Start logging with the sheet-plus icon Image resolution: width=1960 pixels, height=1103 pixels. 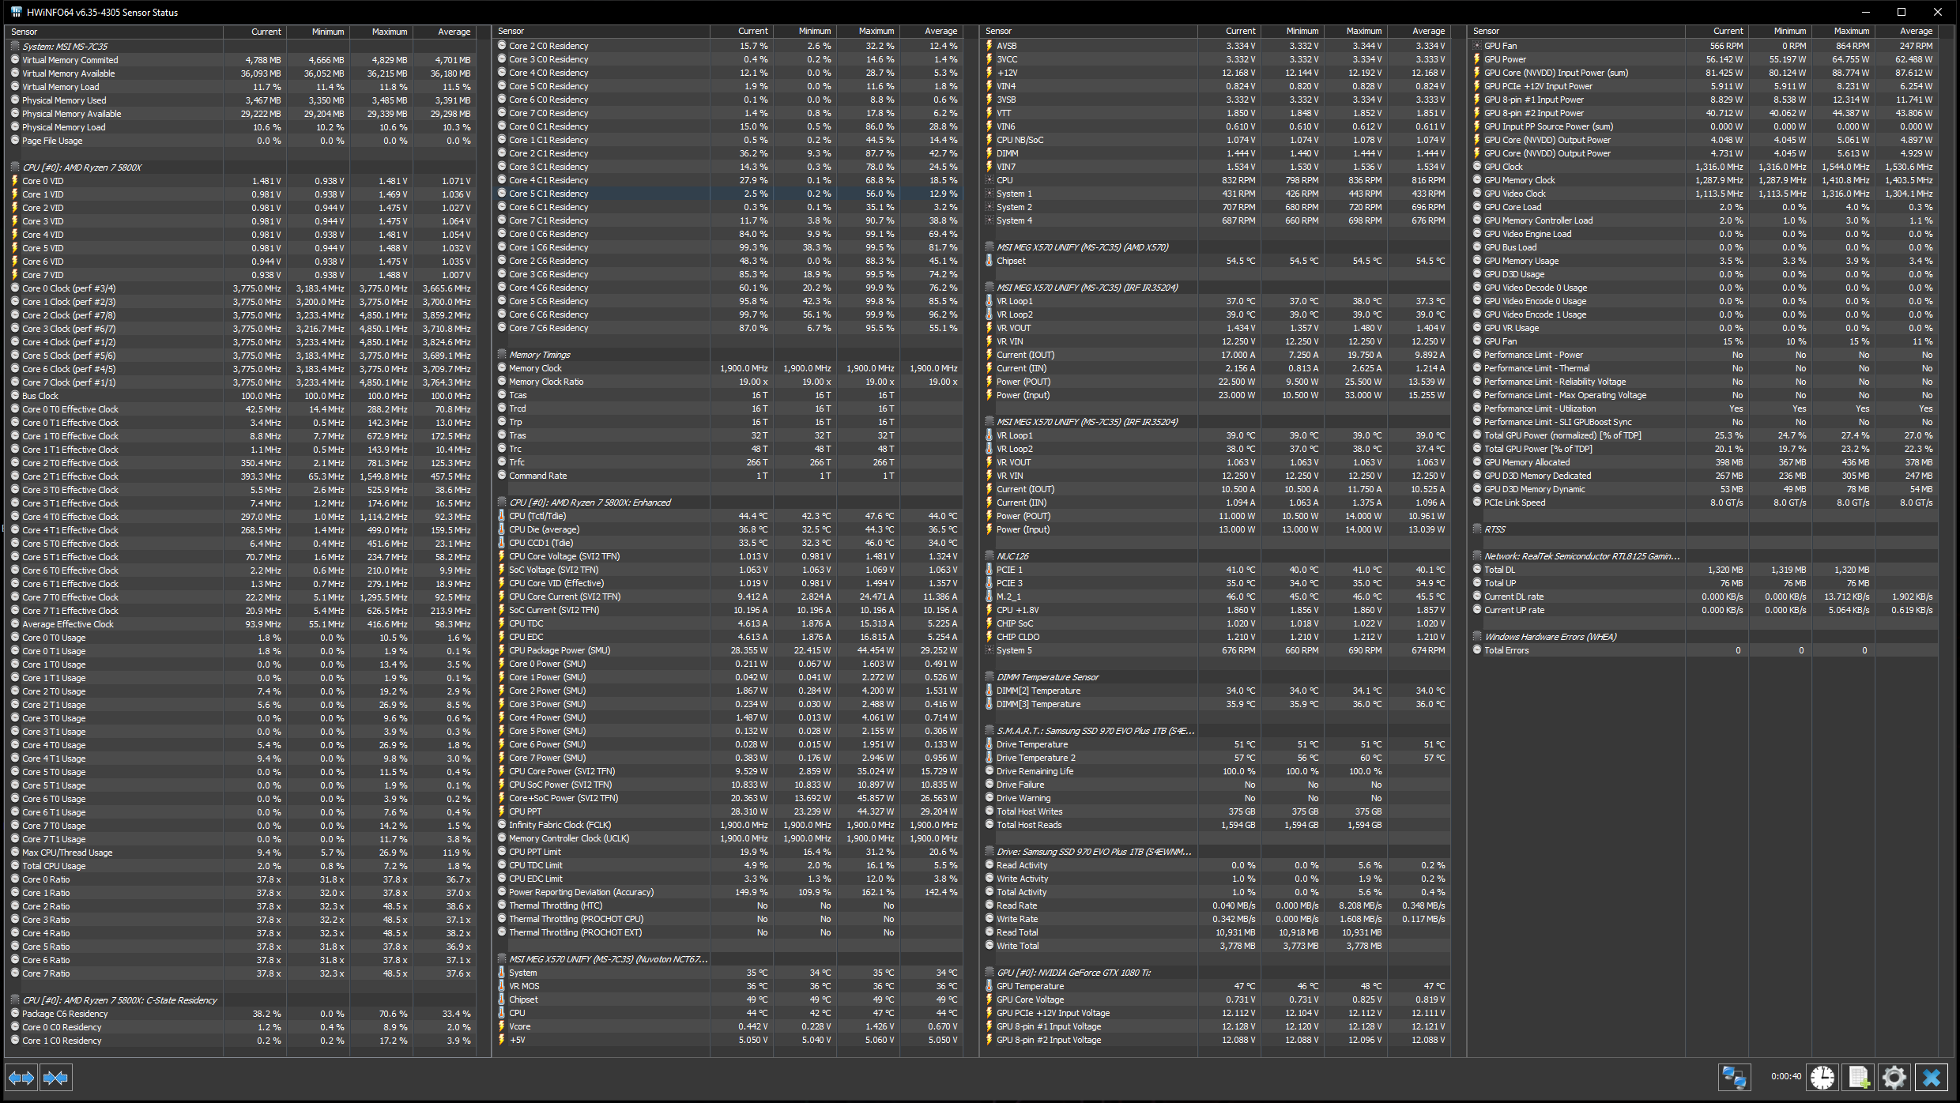[1859, 1077]
